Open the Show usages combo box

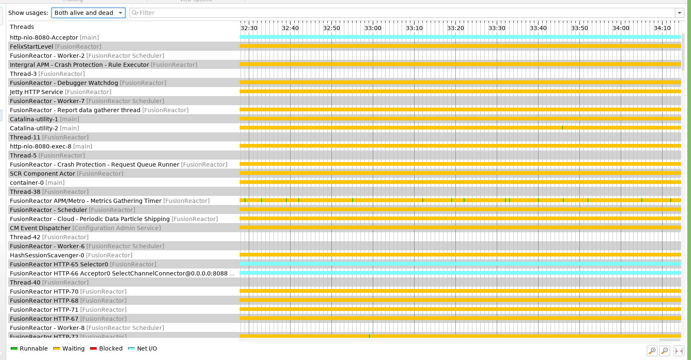pyautogui.click(x=88, y=13)
